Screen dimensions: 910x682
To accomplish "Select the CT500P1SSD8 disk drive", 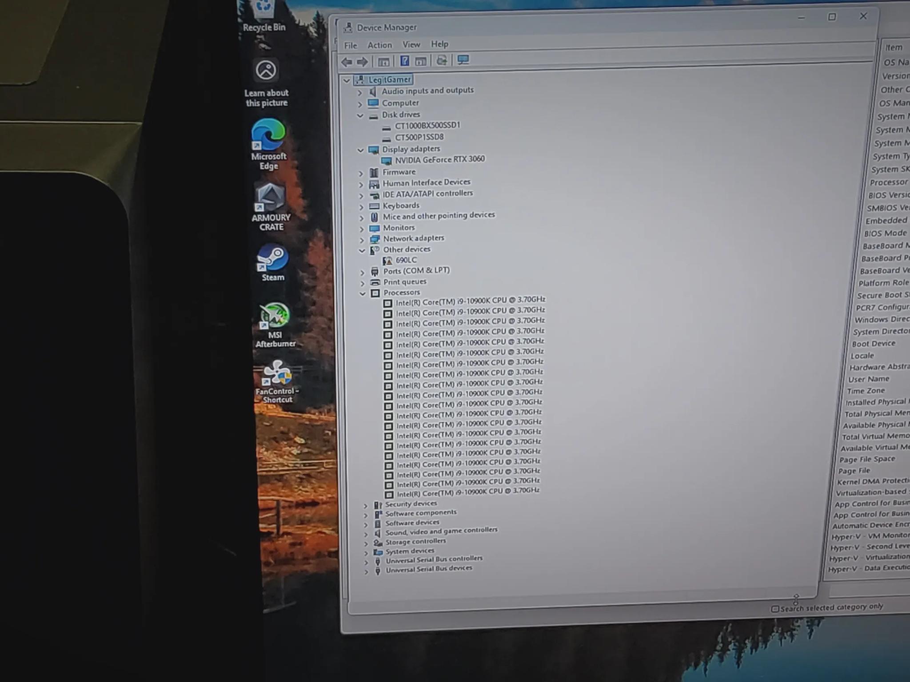I will (x=419, y=137).
